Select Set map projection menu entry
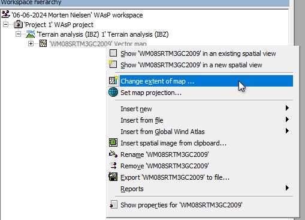The height and width of the screenshot is (220, 305). (201, 93)
